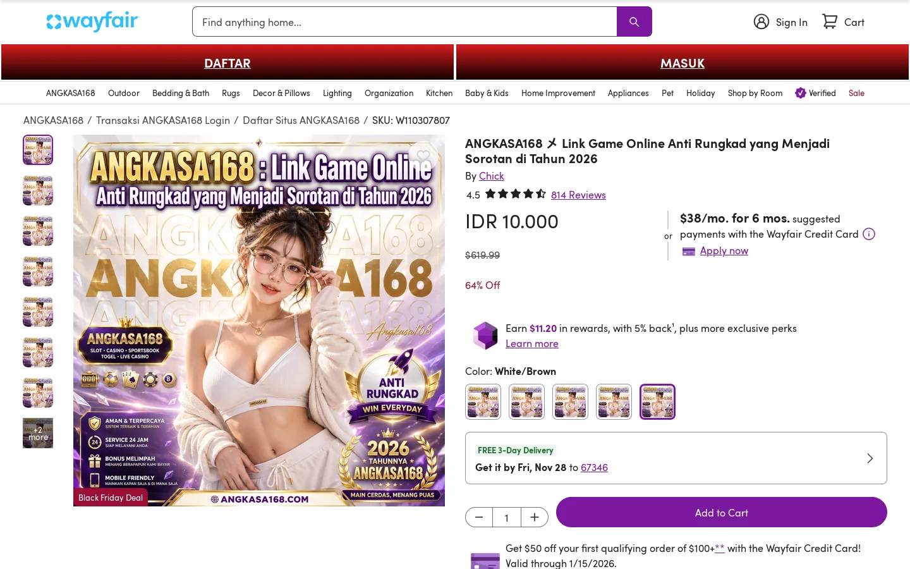Expand the delivery details chevron
Viewport: 910px width, 569px height.
[870, 458]
